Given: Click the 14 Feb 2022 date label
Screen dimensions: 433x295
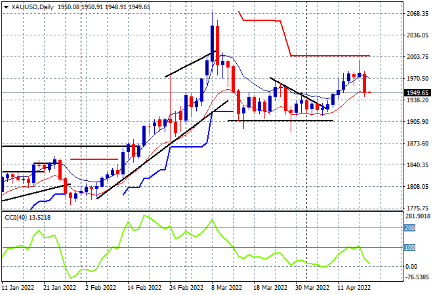Looking at the screenshot, I should (144, 288).
